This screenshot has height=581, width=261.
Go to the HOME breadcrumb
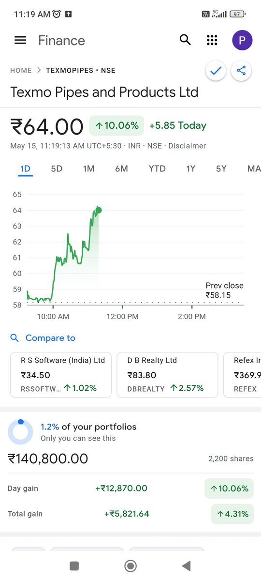click(x=21, y=71)
